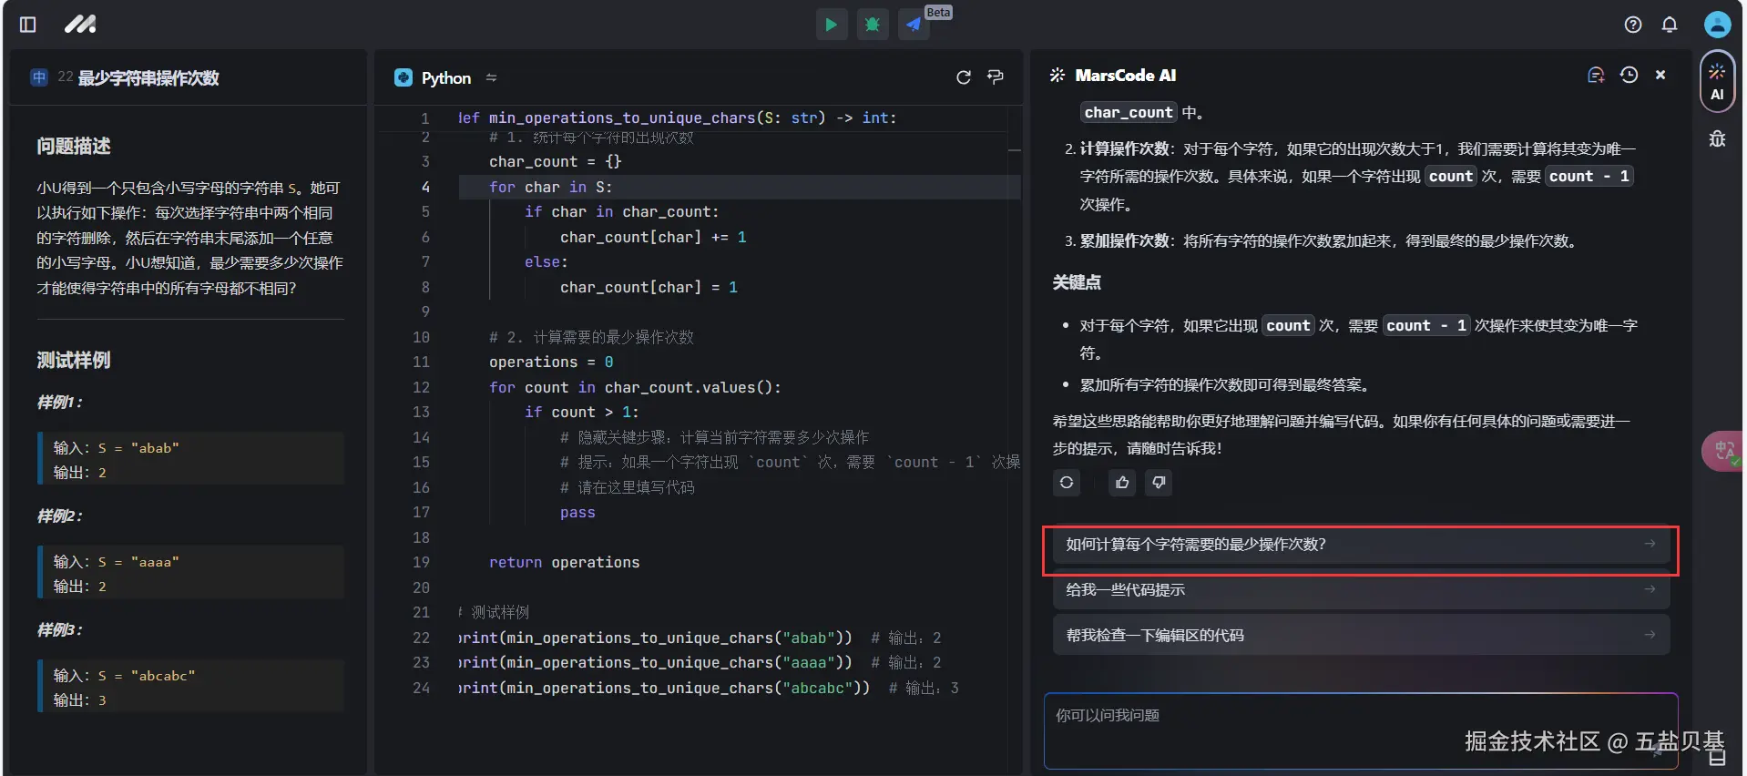Select suggestion 给我一些代码提示

coord(1361,590)
